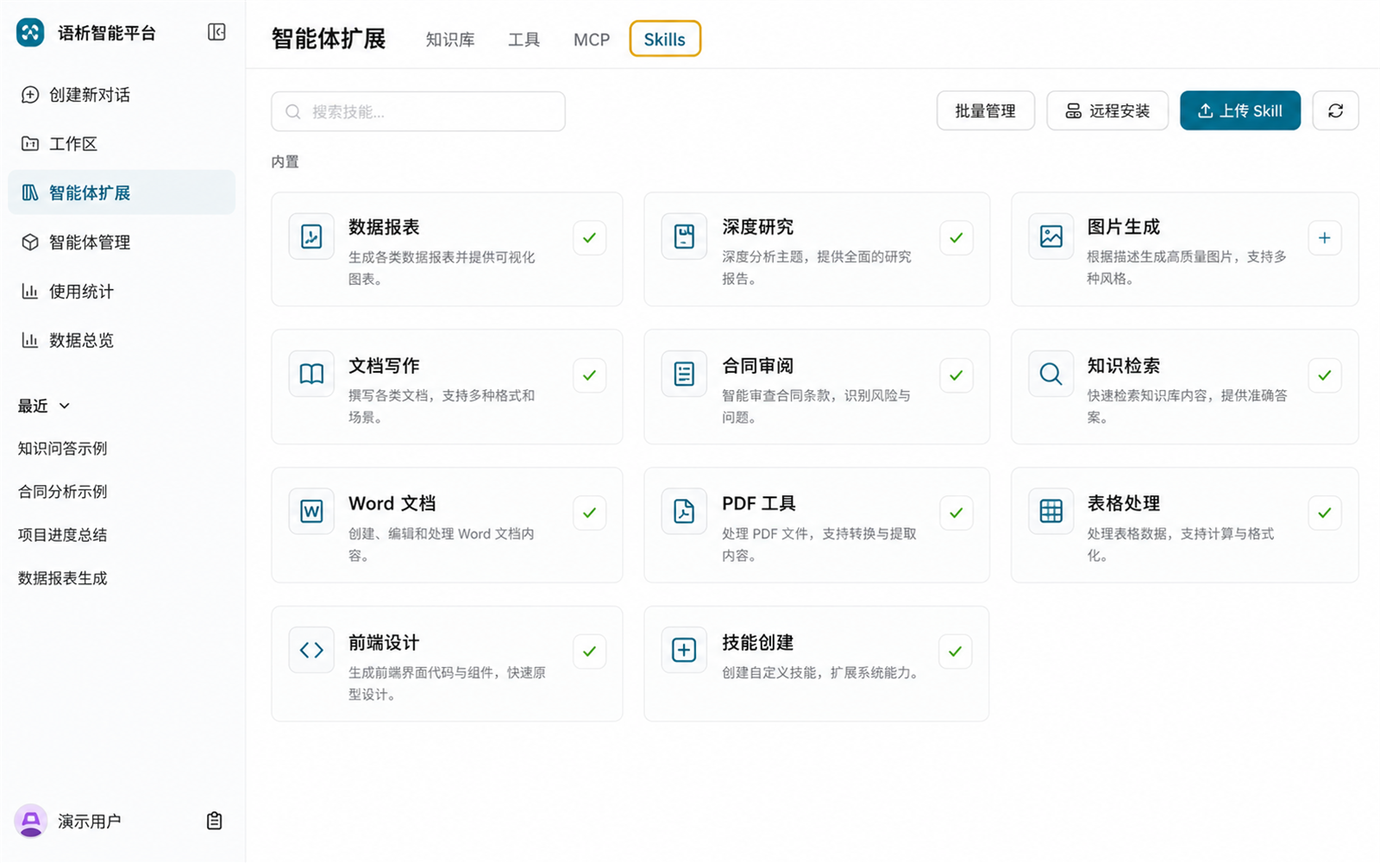Click the 表格处理 grid icon
The image size is (1380, 863).
[1051, 512]
